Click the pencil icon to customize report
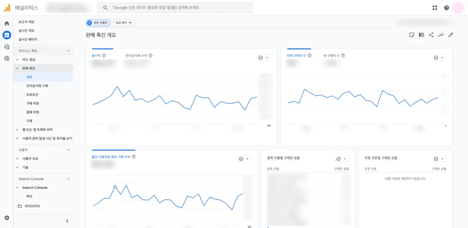The image size is (468, 228). [451, 35]
